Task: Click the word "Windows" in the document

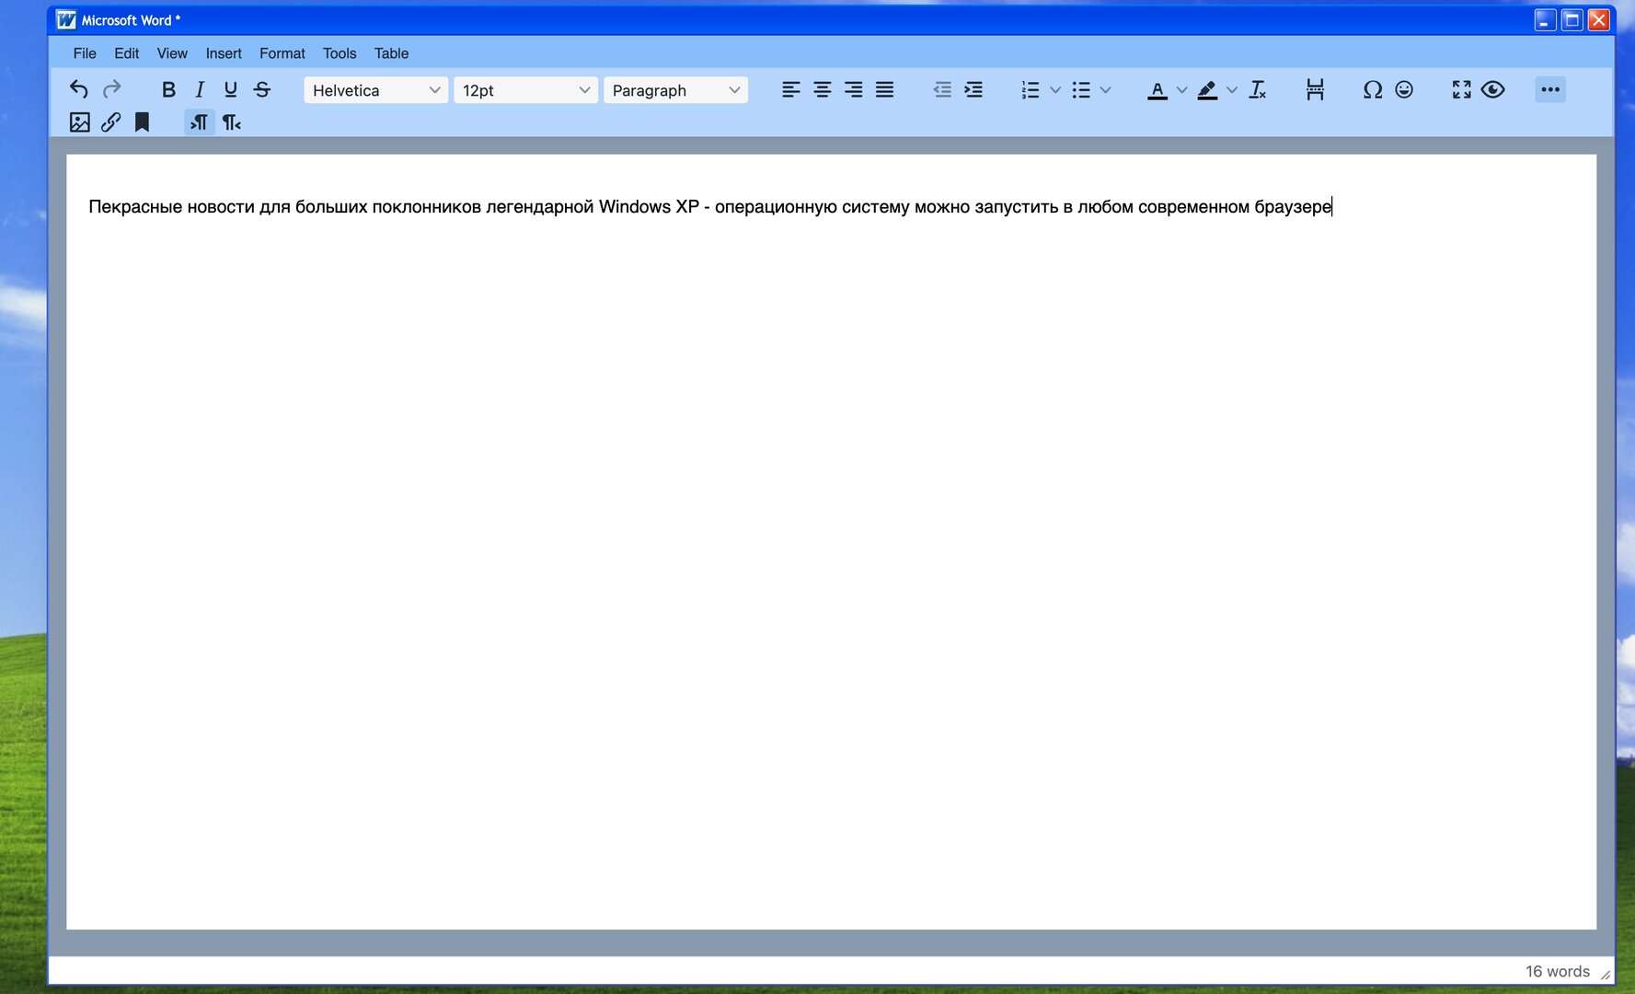Action: 635,207
